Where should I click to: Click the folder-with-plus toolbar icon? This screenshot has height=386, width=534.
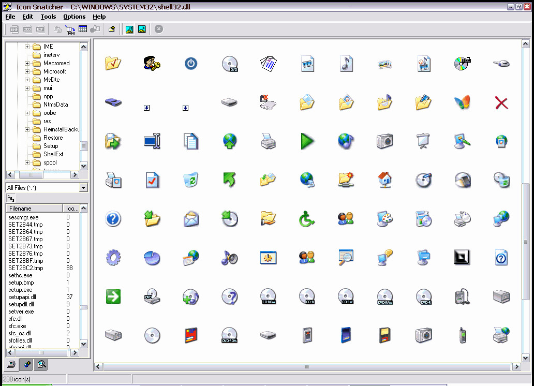(x=112, y=29)
